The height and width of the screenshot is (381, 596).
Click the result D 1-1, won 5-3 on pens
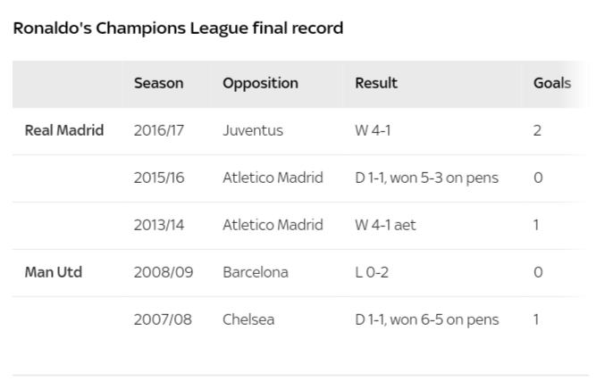coord(426,178)
